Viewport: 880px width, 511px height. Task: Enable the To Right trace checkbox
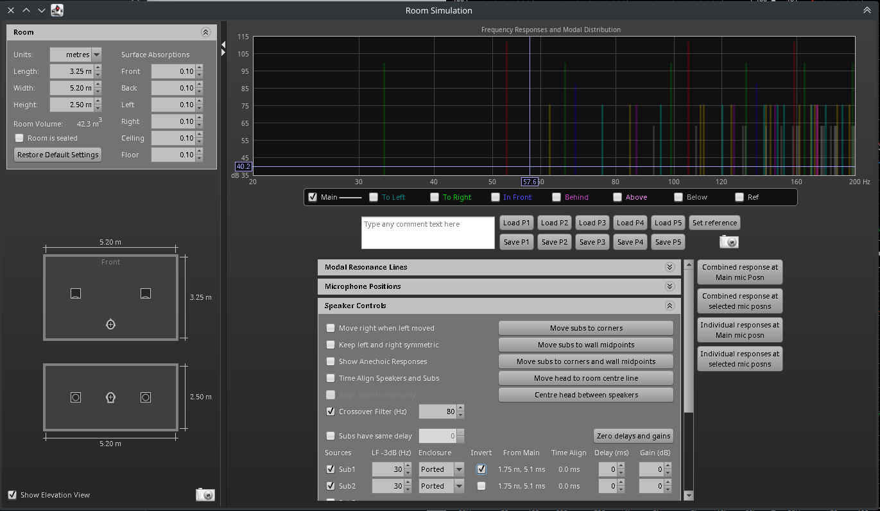(x=435, y=197)
